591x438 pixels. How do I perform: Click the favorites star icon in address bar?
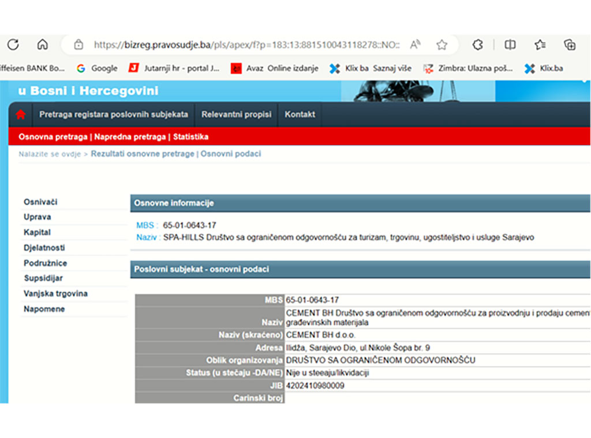[x=442, y=44]
